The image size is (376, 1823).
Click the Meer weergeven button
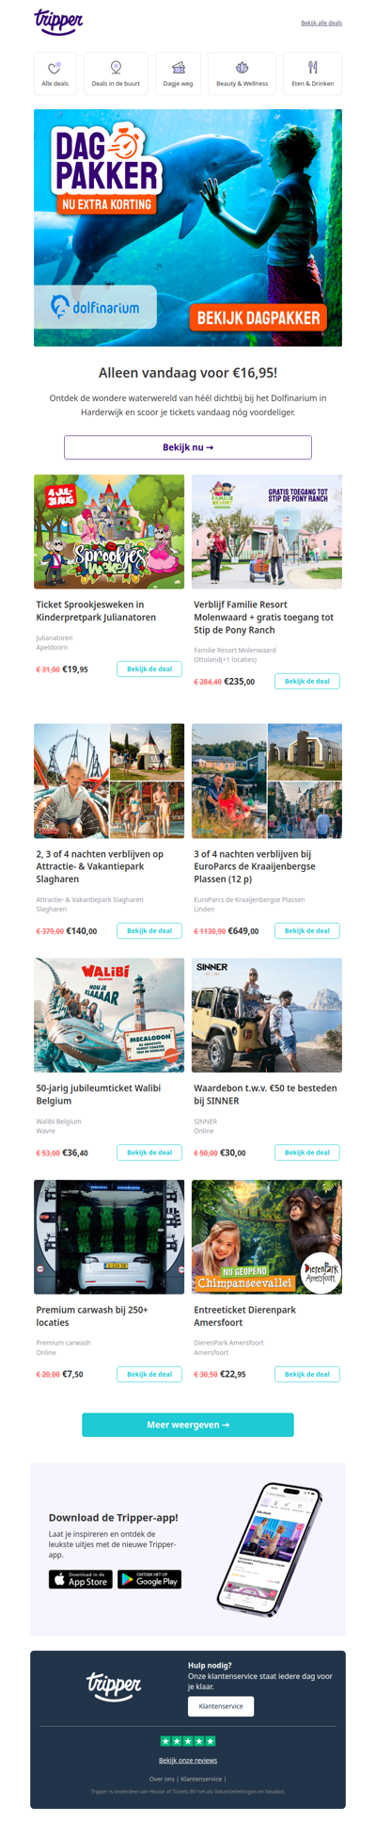(x=188, y=1425)
